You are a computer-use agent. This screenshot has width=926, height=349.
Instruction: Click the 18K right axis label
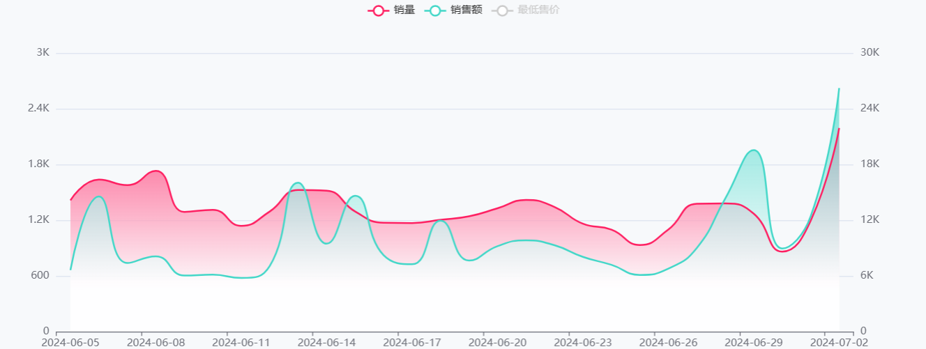[870, 164]
